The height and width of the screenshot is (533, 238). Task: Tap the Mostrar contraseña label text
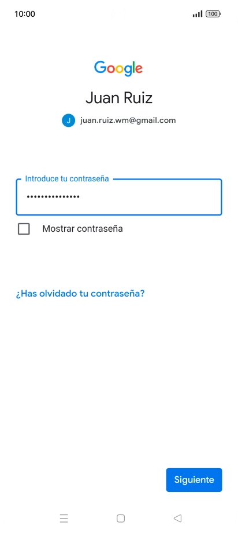(83, 229)
